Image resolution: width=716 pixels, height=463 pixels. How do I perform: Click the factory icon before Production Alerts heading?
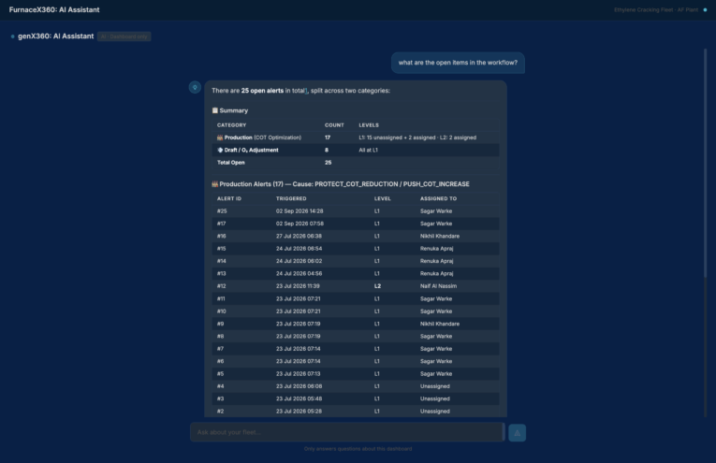214,184
